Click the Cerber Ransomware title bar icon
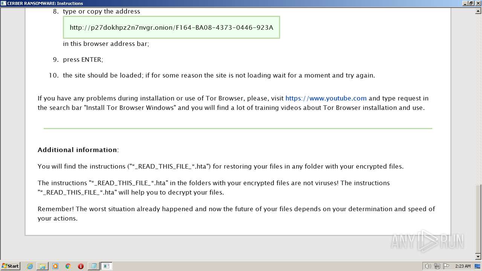The image size is (482, 271). (3, 3)
